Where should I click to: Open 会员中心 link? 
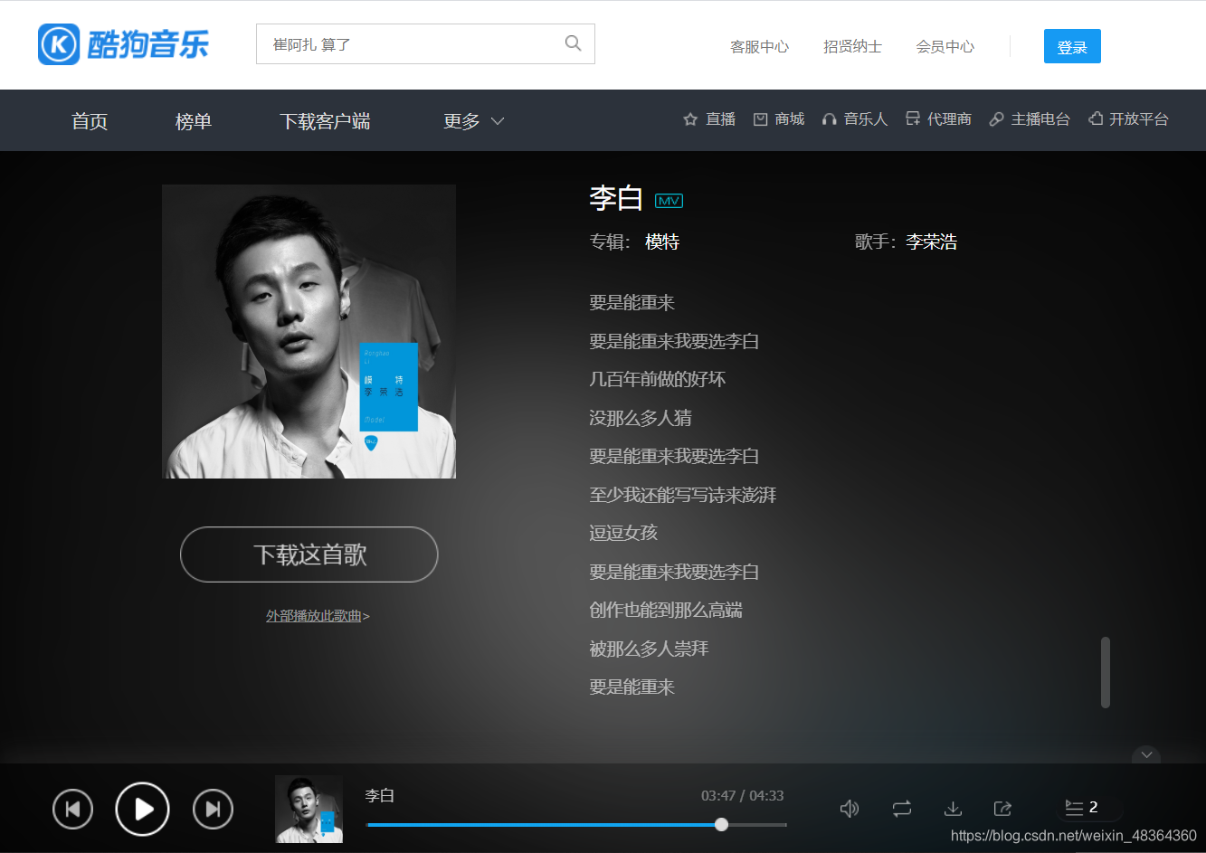point(945,46)
